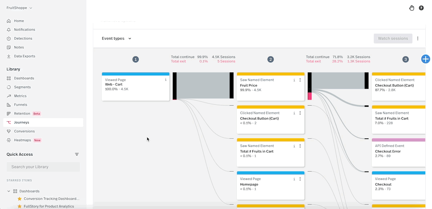The height and width of the screenshot is (209, 432).
Task: Open Conversion Tracking Dashboard link
Action: (x=51, y=199)
